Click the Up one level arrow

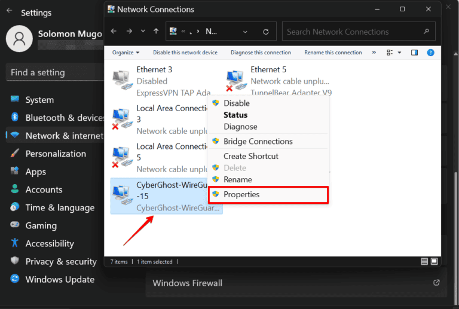coord(156,31)
